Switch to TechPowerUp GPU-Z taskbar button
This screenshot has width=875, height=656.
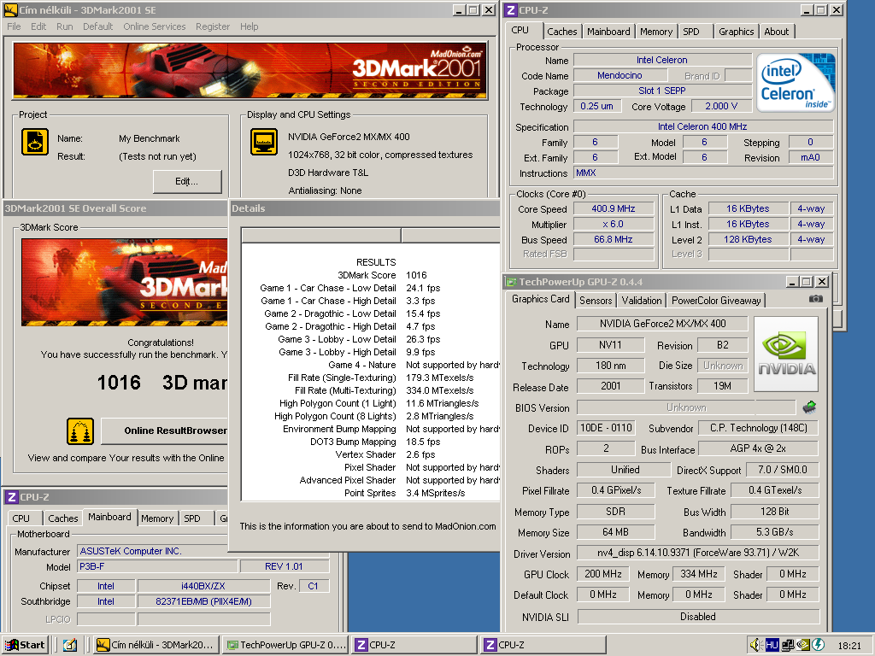pos(287,645)
